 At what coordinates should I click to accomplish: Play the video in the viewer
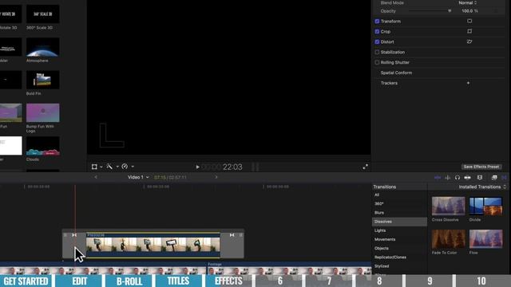pos(197,167)
